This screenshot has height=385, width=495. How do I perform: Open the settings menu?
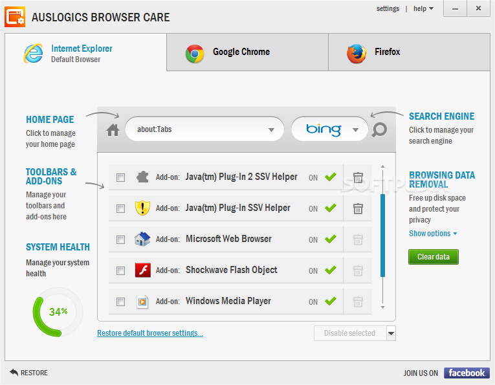click(x=388, y=8)
